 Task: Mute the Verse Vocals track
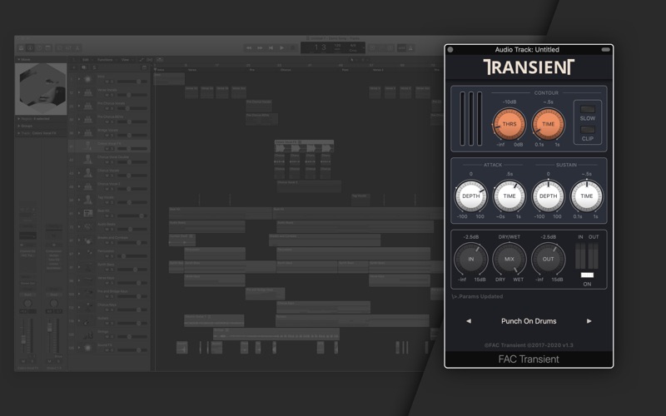(x=107, y=95)
